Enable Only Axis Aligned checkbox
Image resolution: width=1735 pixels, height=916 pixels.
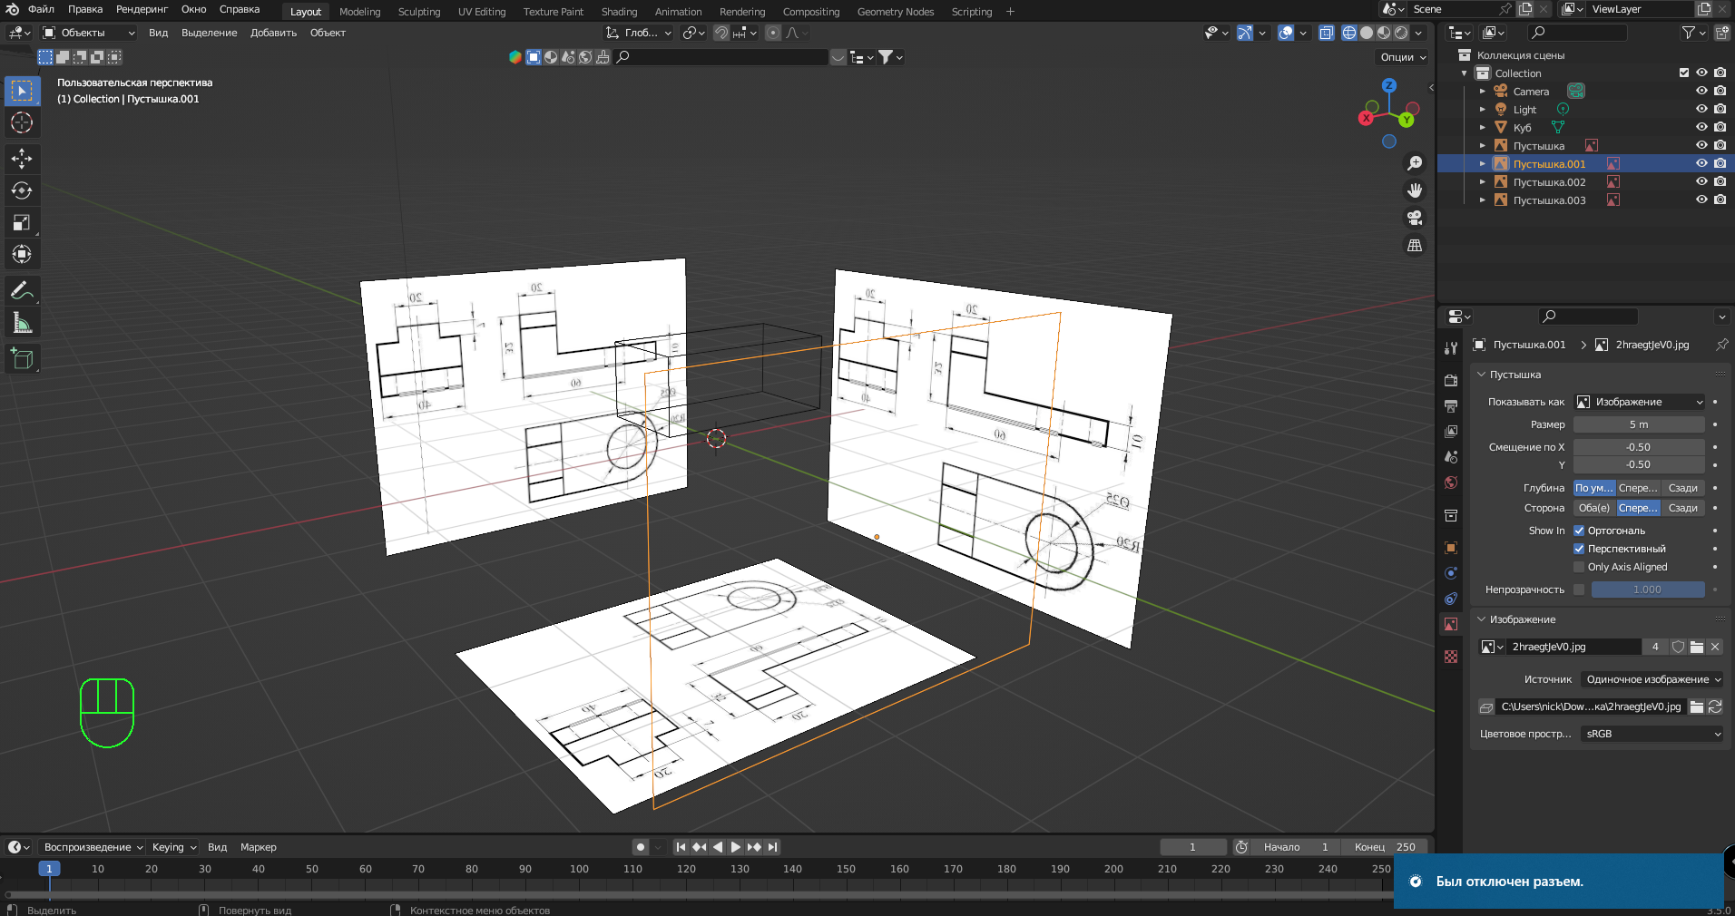point(1579,567)
